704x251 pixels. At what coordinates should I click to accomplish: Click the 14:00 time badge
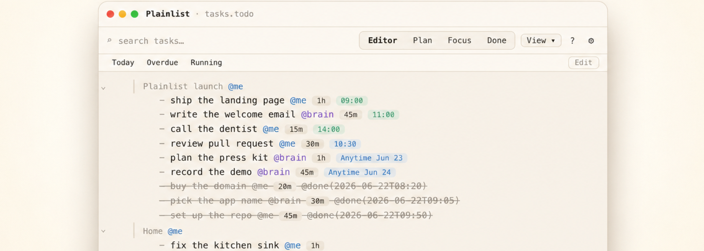[x=329, y=129]
